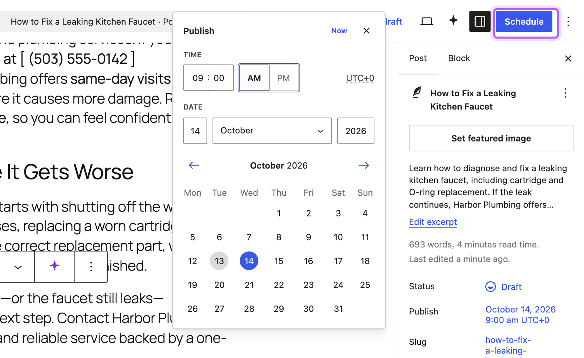This screenshot has width=584, height=358.
Task: Click the Save draft link
Action: 394,22
